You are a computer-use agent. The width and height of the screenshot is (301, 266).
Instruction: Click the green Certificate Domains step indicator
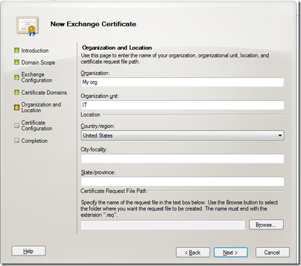click(x=17, y=92)
